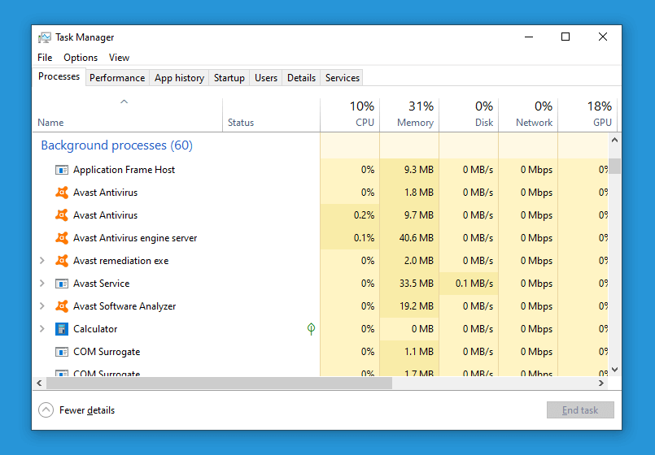Click the 9.3 MB memory value

pyautogui.click(x=418, y=170)
